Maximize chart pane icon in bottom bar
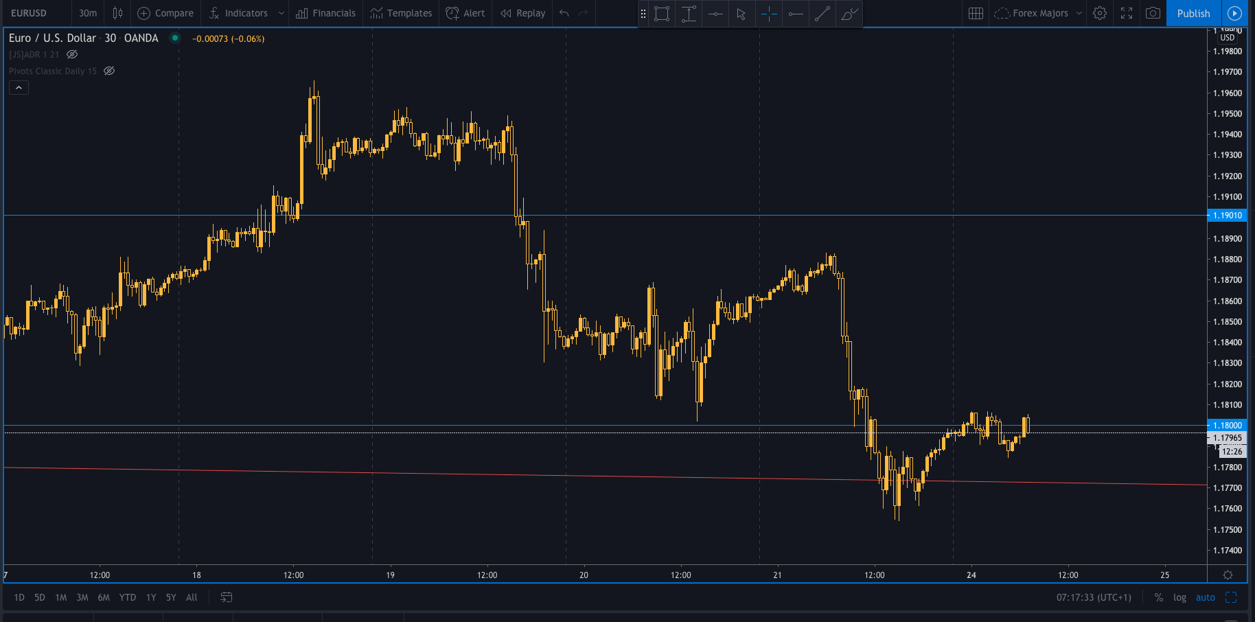Image resolution: width=1255 pixels, height=622 pixels. (1231, 597)
